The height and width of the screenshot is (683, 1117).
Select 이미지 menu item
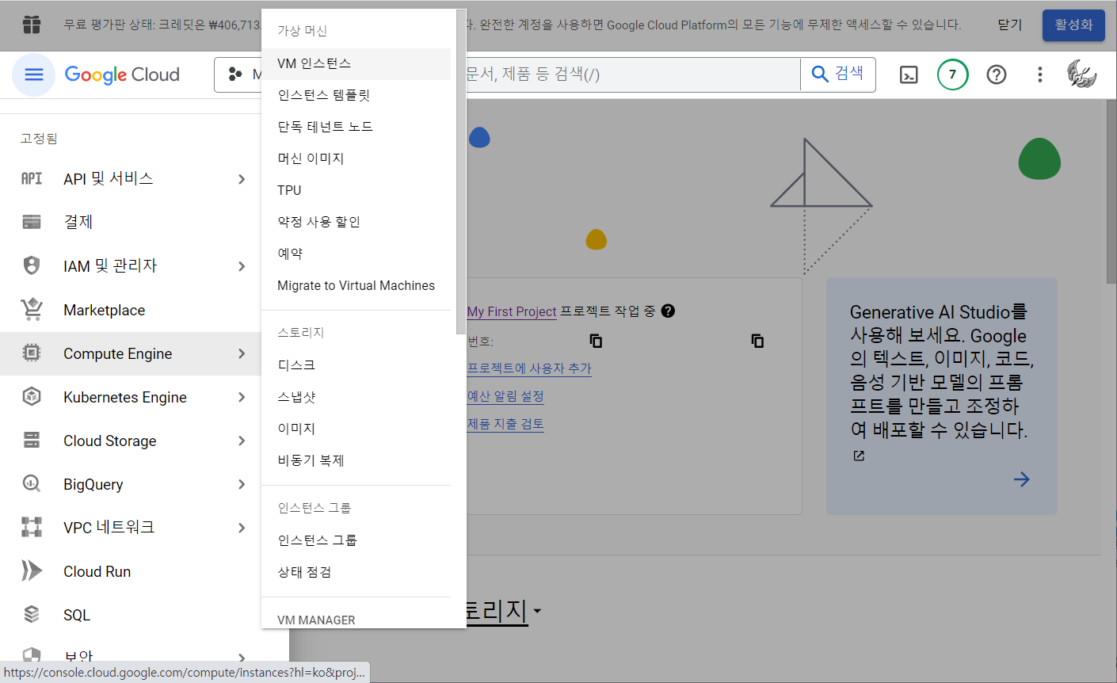click(x=356, y=429)
